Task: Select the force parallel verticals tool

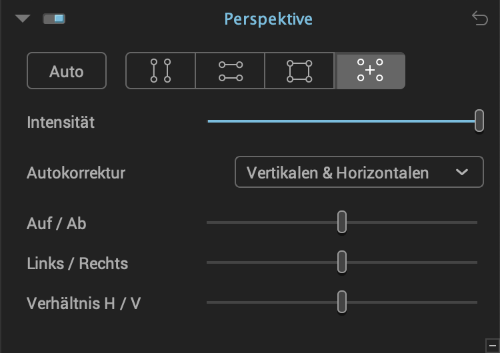Action: point(161,71)
